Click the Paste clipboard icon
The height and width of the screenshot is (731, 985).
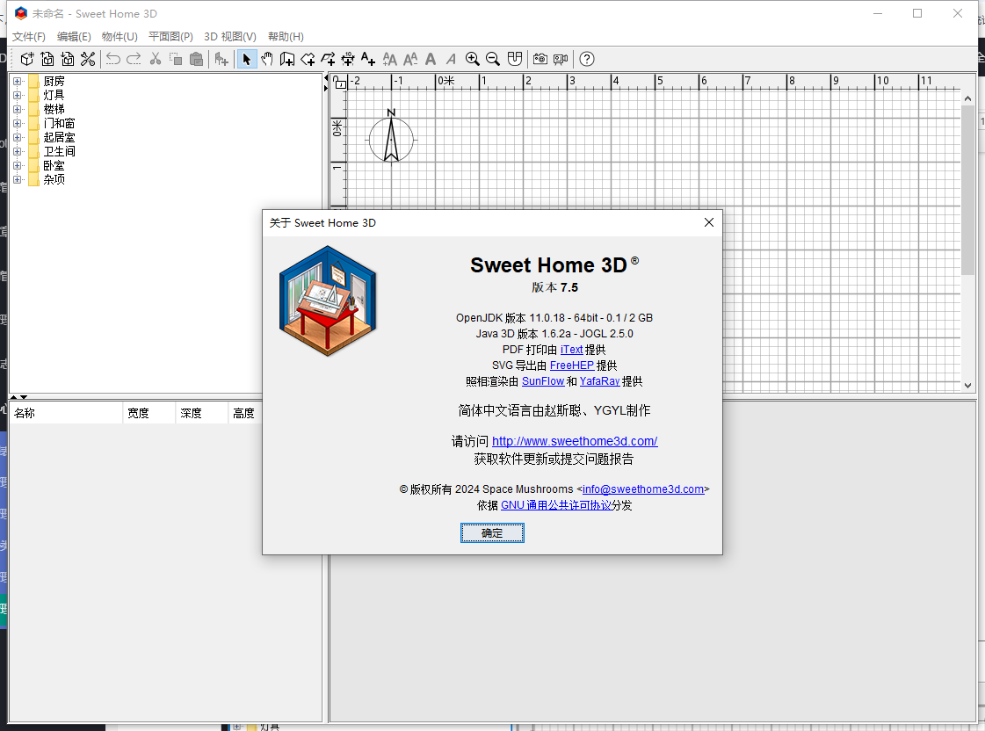coord(197,59)
